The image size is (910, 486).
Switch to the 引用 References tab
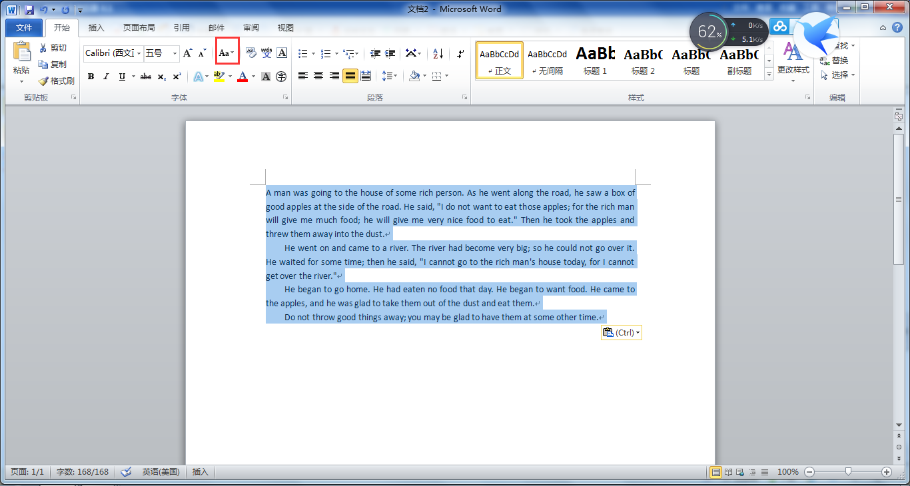click(x=181, y=28)
